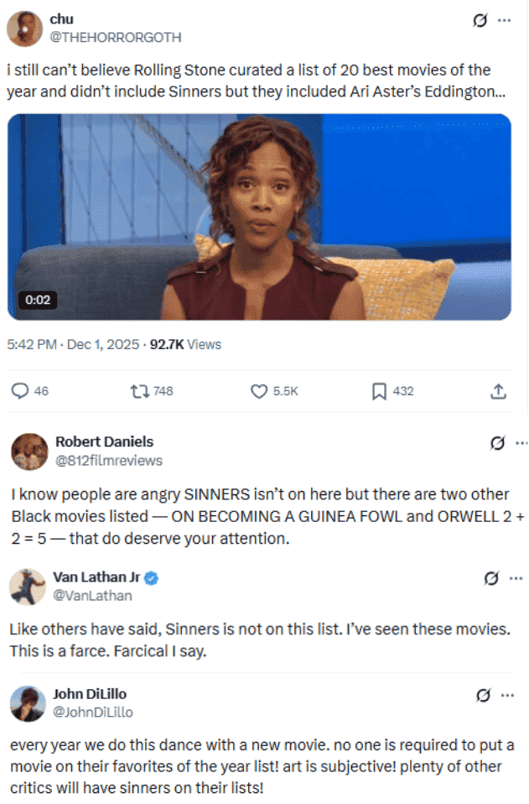Open more options on John DiLillo's post
Screen dimensions: 529x804
point(507,695)
